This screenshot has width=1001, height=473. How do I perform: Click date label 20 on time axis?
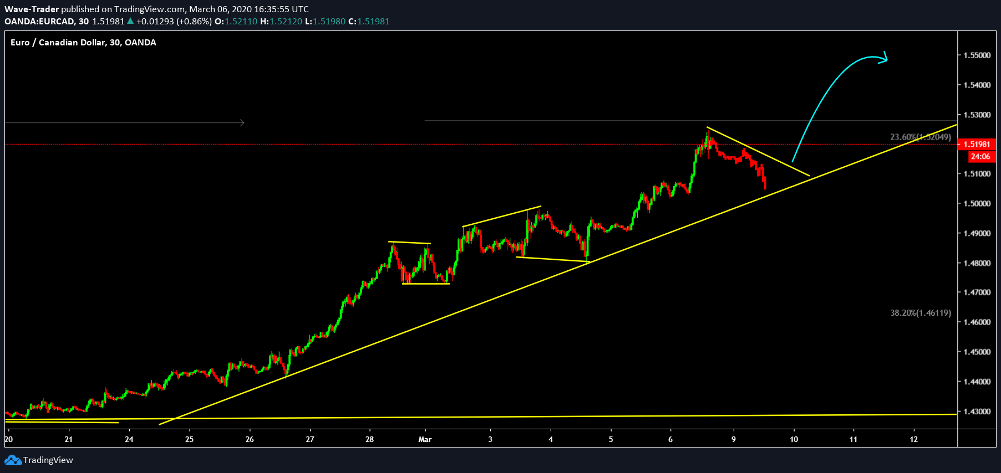click(9, 439)
